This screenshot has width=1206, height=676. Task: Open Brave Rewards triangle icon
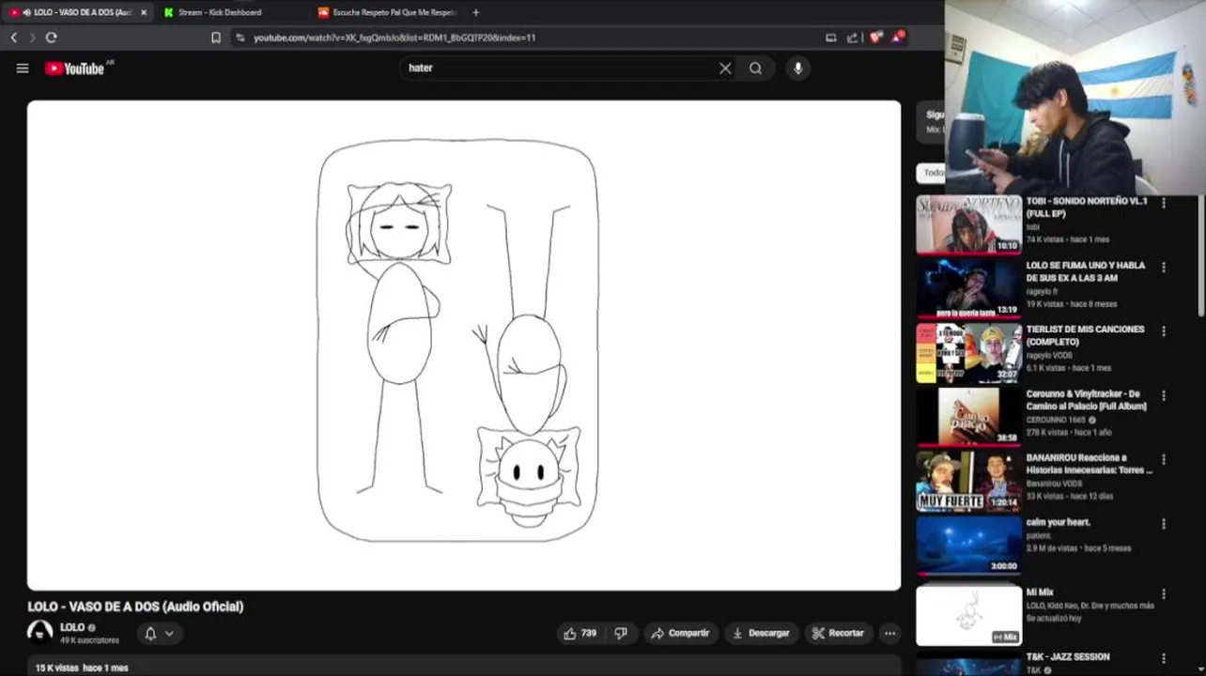point(898,38)
